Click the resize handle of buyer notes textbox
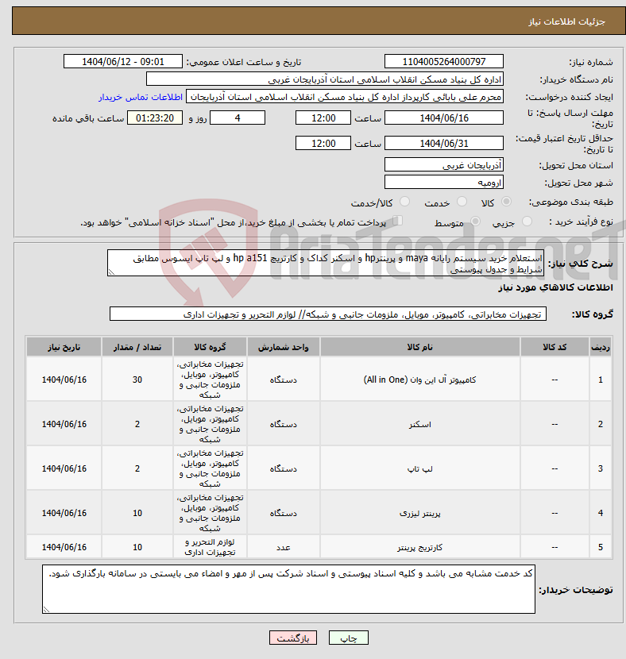Image resolution: width=626 pixels, height=659 pixels. (x=46, y=610)
